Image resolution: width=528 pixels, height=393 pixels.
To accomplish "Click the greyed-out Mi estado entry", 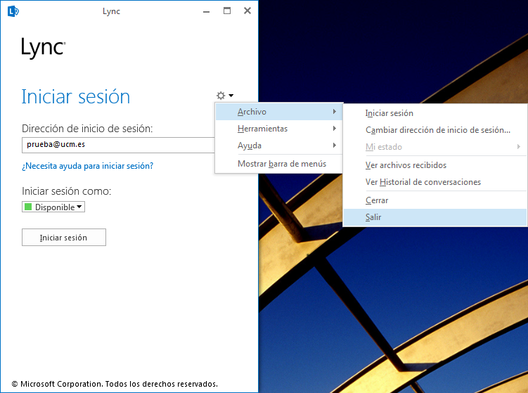I will point(435,147).
